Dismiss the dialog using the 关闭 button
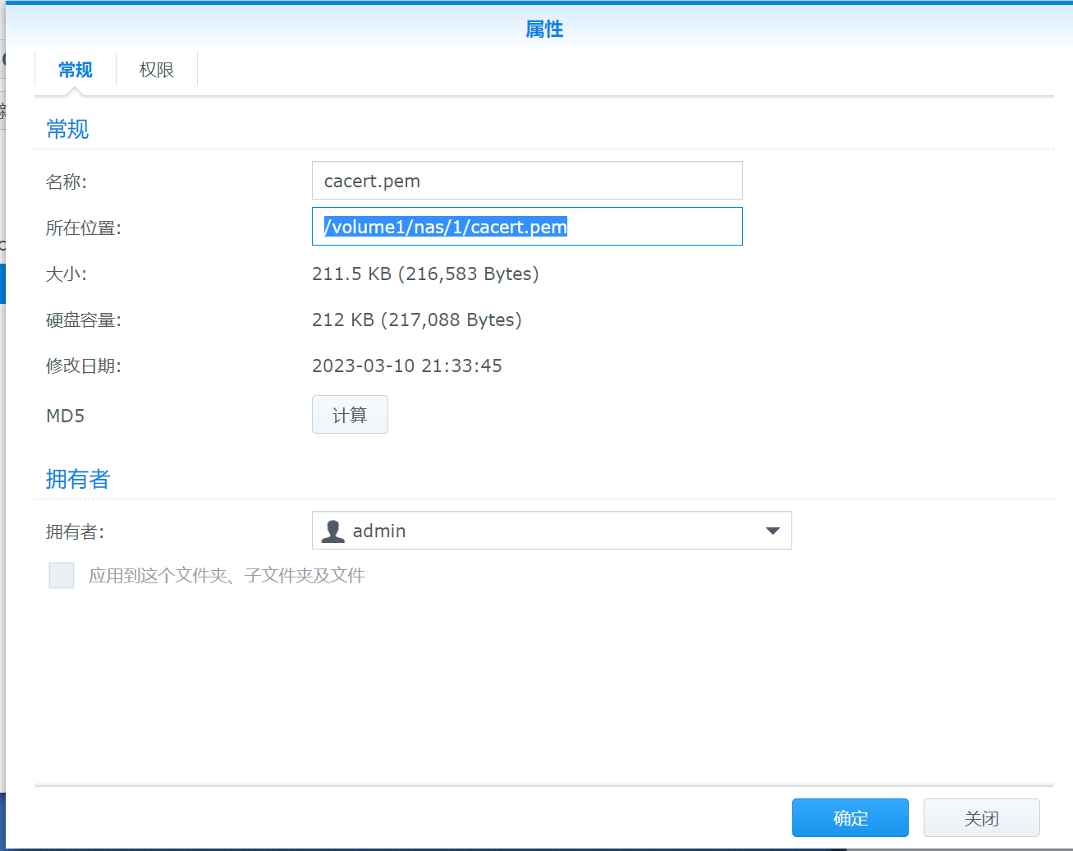1073x851 pixels. [981, 817]
